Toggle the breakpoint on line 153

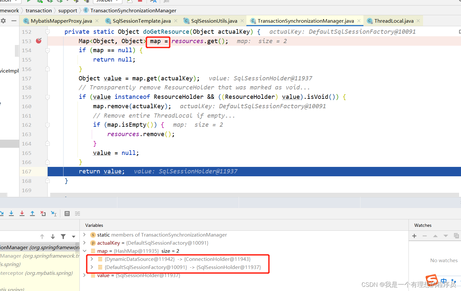(x=39, y=41)
